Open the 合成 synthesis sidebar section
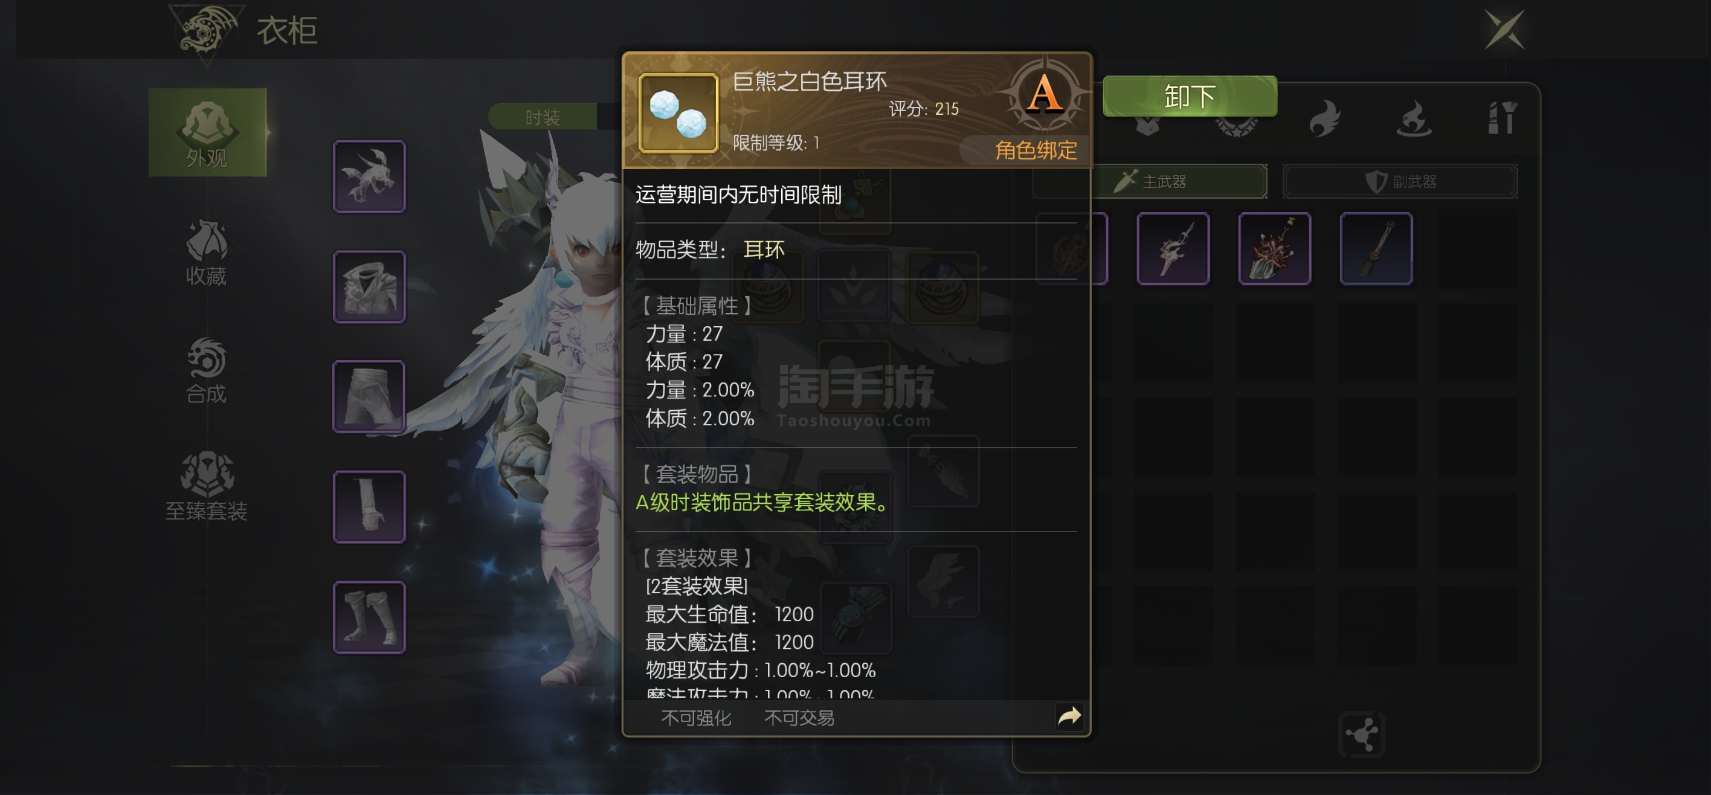1711x795 pixels. (x=206, y=370)
